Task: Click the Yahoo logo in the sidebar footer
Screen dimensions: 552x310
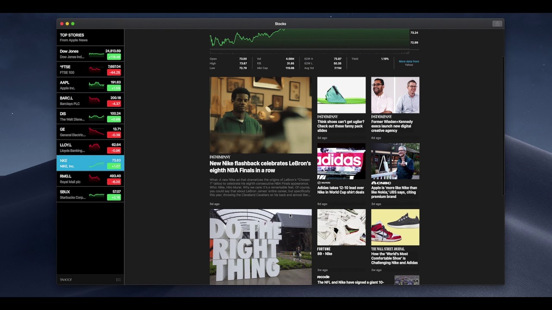Action: tap(66, 280)
